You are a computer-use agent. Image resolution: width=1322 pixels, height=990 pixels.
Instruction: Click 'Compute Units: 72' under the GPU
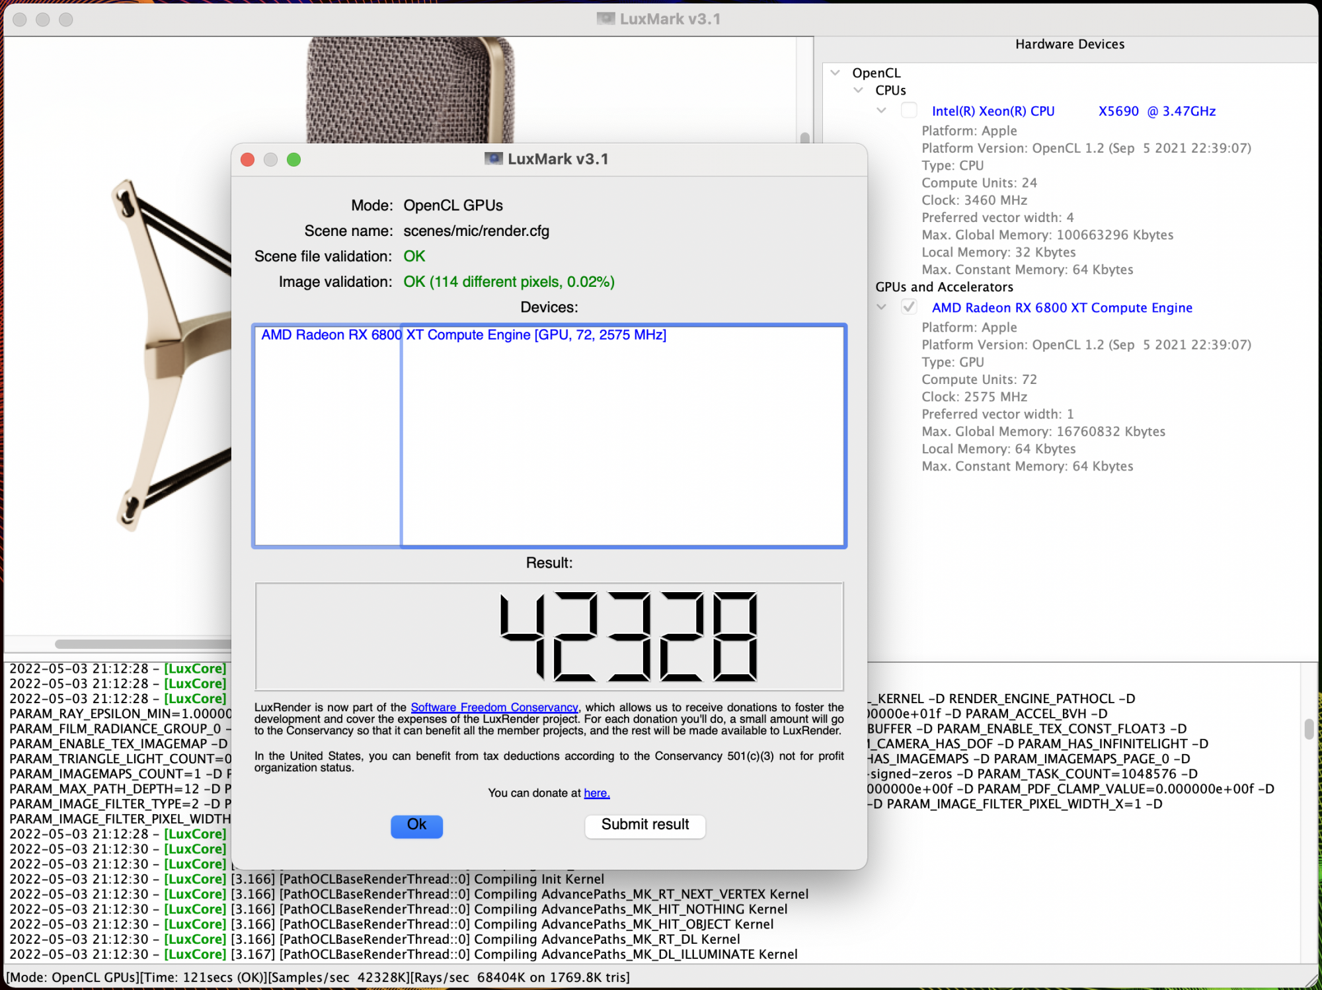click(979, 379)
